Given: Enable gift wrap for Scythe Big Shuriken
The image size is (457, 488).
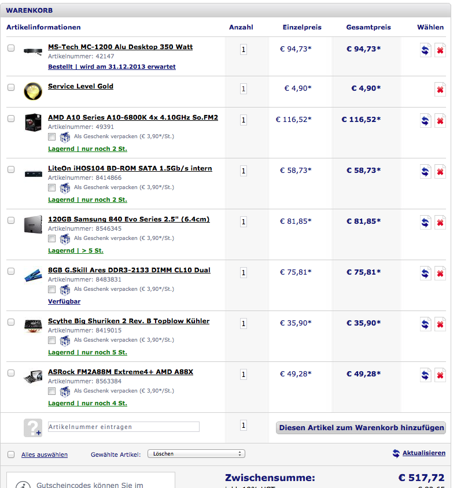Looking at the screenshot, I should [52, 340].
